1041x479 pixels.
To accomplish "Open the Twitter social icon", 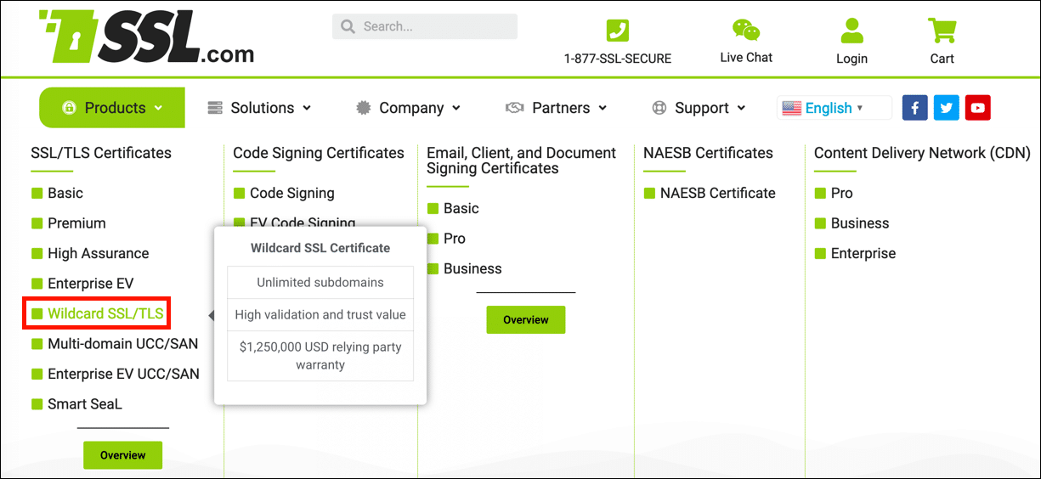I will click(946, 108).
